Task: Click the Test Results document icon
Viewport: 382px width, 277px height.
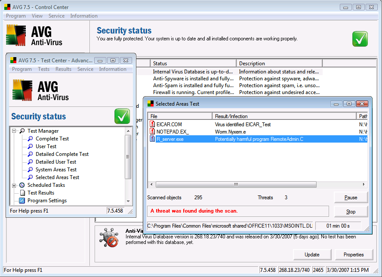Action: 22,193
